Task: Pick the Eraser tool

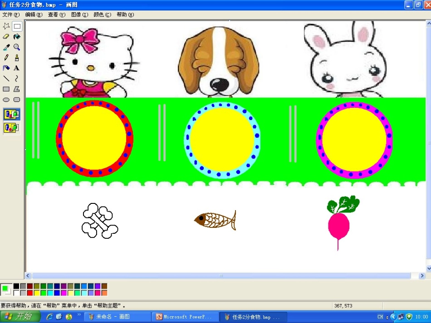Action: coord(6,37)
